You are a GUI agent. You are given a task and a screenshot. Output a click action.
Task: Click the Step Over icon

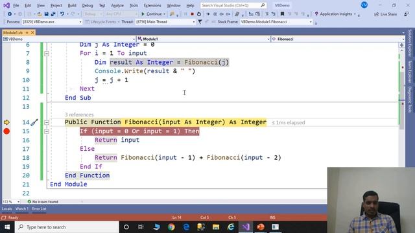222,14
